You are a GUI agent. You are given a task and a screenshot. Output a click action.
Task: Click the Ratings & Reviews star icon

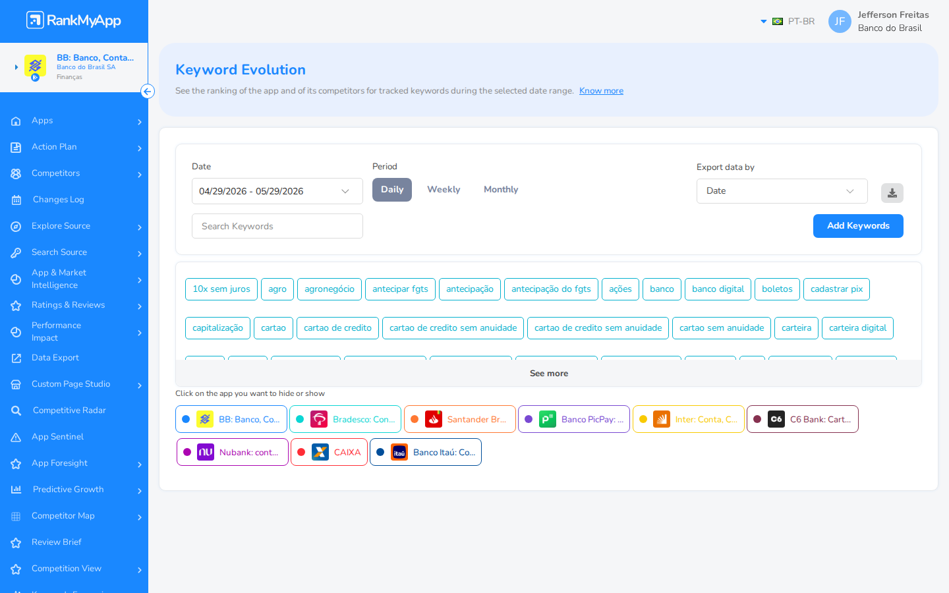click(16, 306)
